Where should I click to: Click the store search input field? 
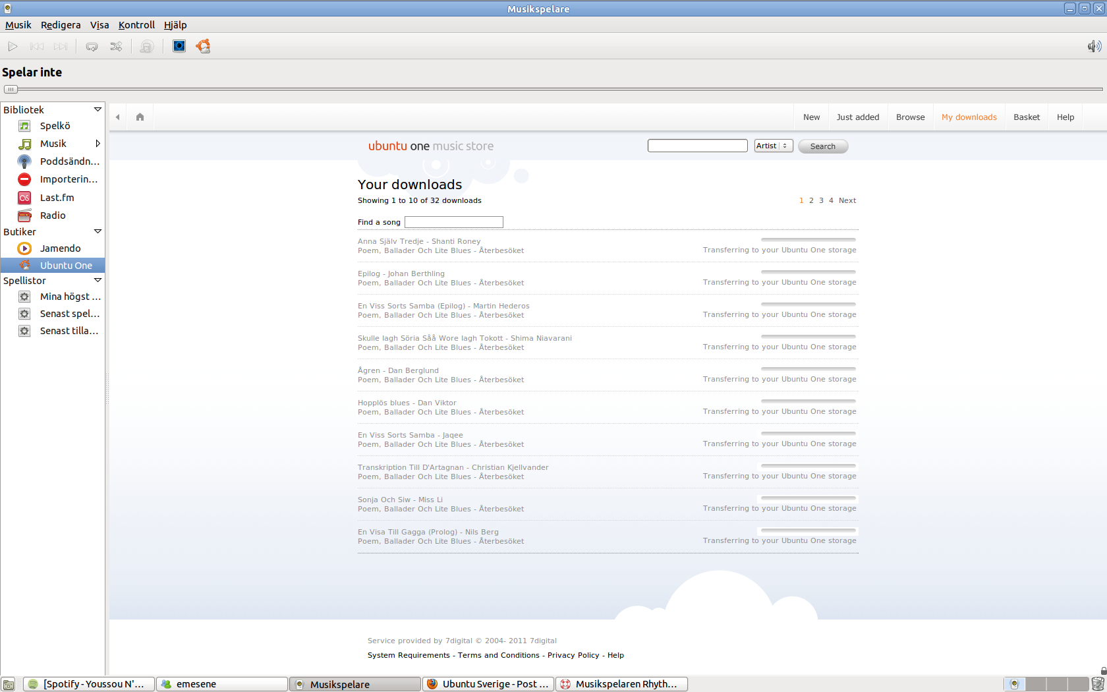(697, 146)
